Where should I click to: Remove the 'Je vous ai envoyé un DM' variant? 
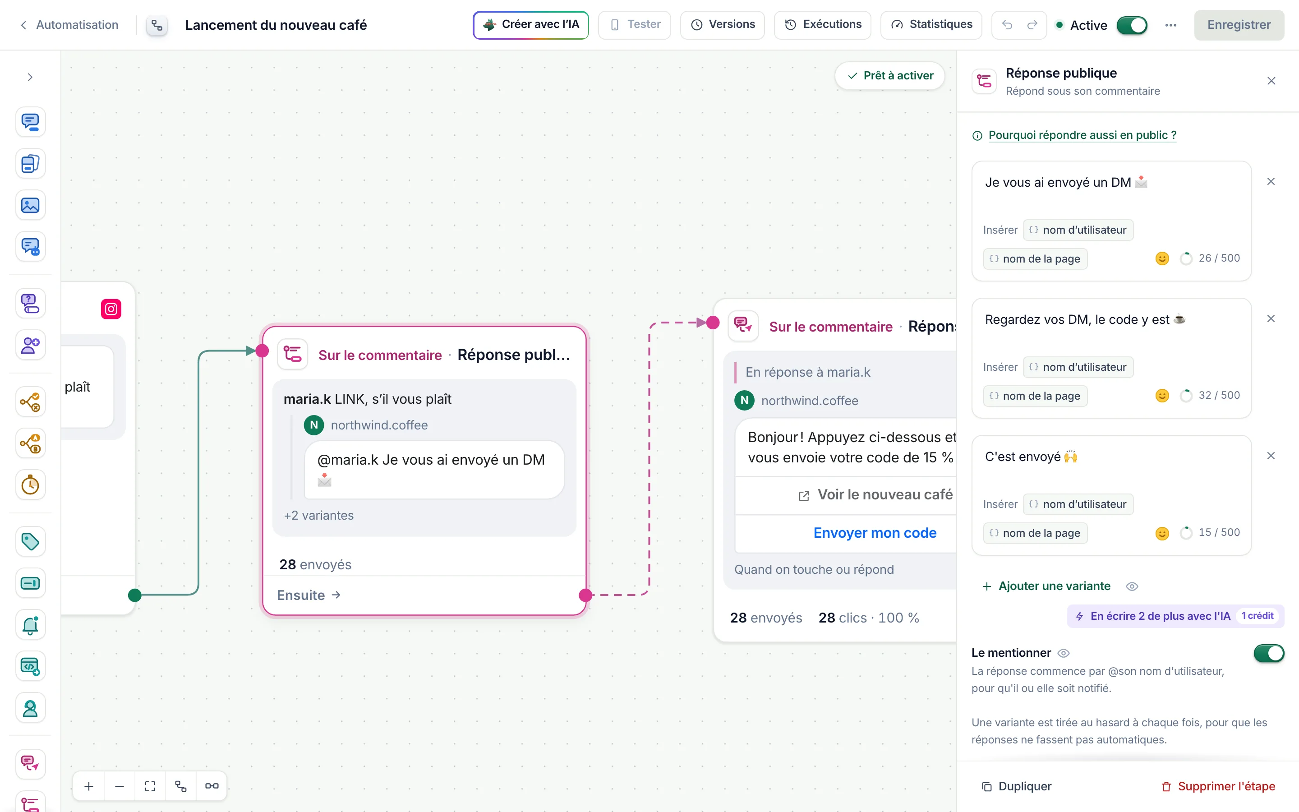click(1271, 181)
